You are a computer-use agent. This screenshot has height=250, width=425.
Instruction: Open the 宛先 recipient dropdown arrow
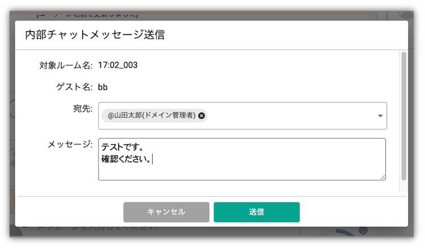[380, 116]
